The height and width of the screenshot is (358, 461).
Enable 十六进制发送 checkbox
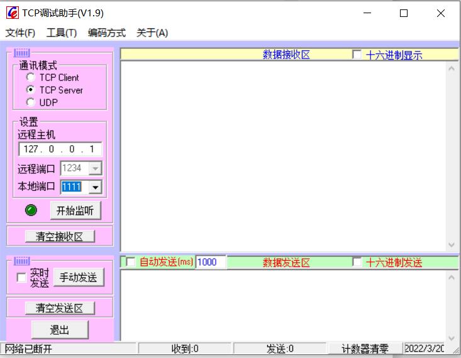(x=357, y=262)
